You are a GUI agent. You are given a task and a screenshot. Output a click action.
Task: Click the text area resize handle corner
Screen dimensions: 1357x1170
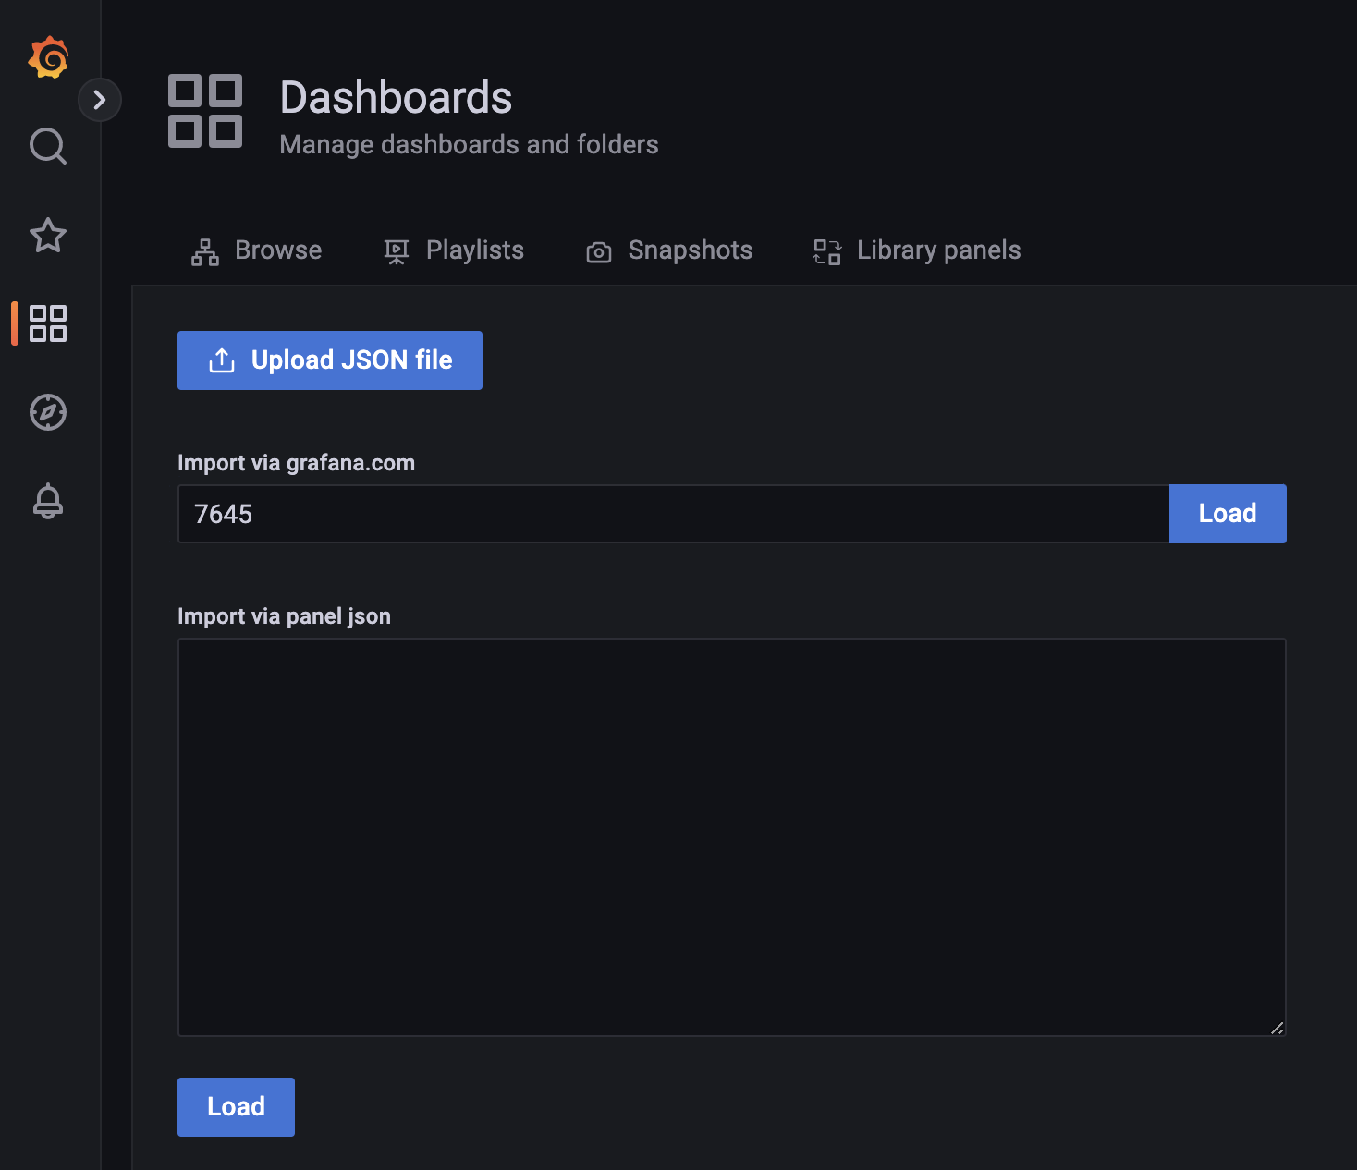1277,1028
